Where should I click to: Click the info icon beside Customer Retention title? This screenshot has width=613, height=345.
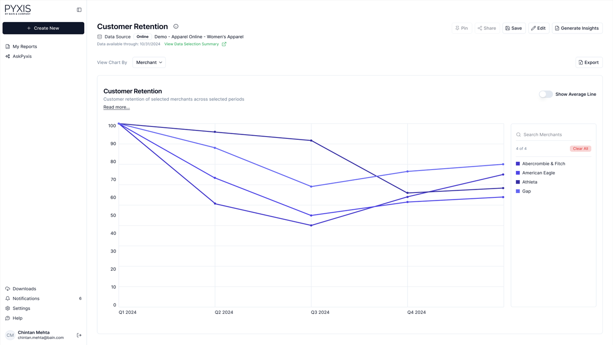click(x=176, y=26)
